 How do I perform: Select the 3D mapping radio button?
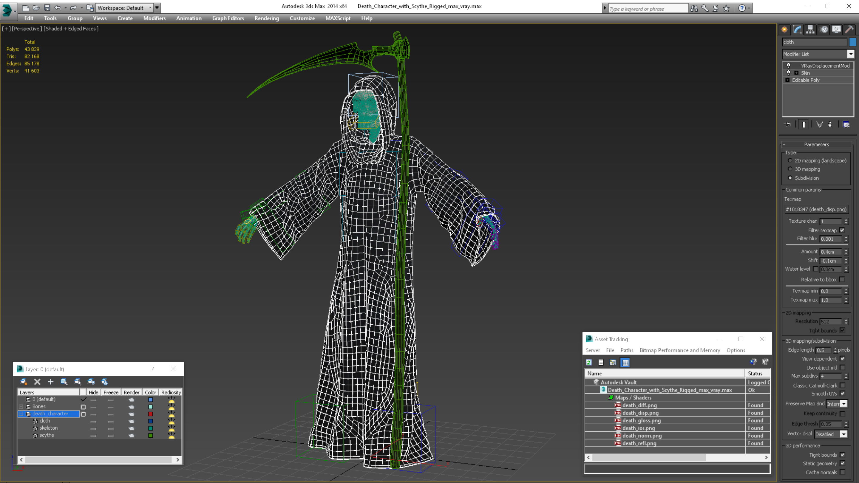point(790,169)
